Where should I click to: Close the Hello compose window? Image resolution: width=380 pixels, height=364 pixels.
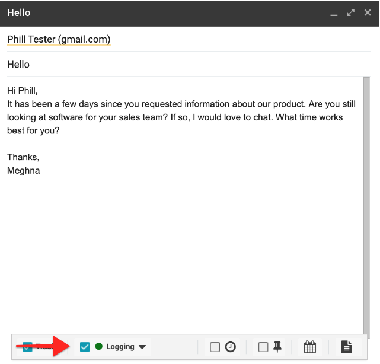368,12
